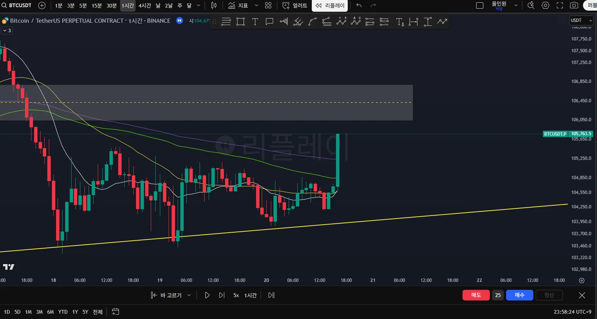The height and width of the screenshot is (319, 597).
Task: Select the 달 monthly timeframe
Action: point(189,5)
